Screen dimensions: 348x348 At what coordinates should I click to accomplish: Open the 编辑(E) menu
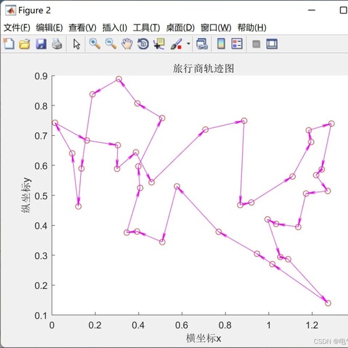click(x=50, y=28)
